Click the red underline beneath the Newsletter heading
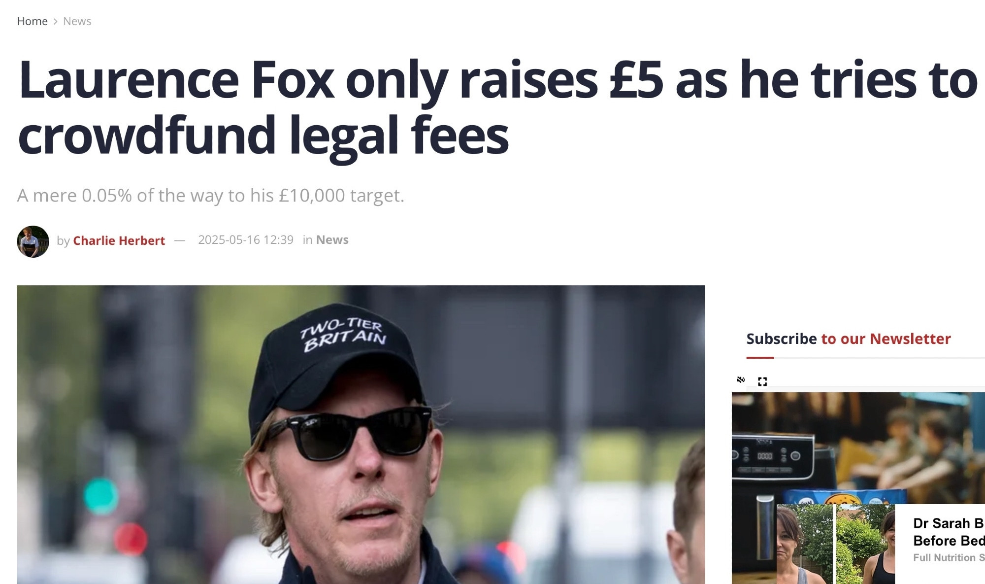The height and width of the screenshot is (584, 985). 760,357
